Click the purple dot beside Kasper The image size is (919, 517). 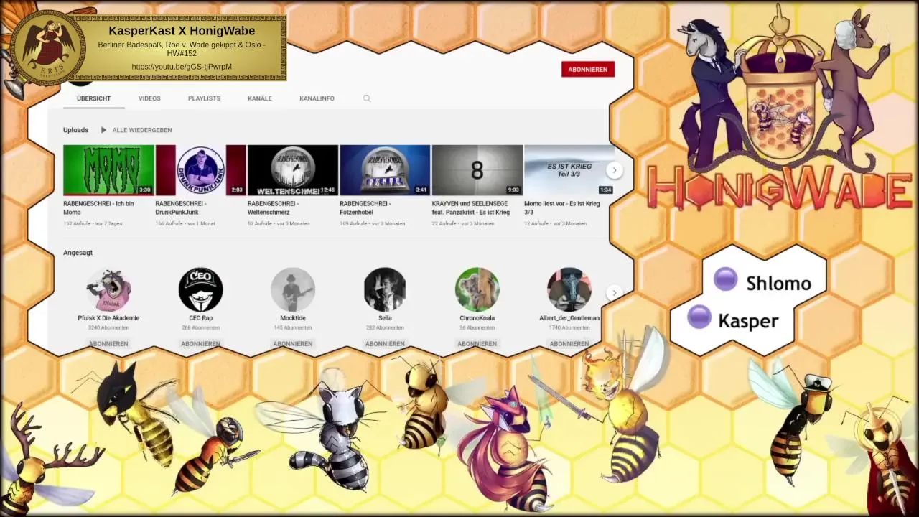click(699, 317)
